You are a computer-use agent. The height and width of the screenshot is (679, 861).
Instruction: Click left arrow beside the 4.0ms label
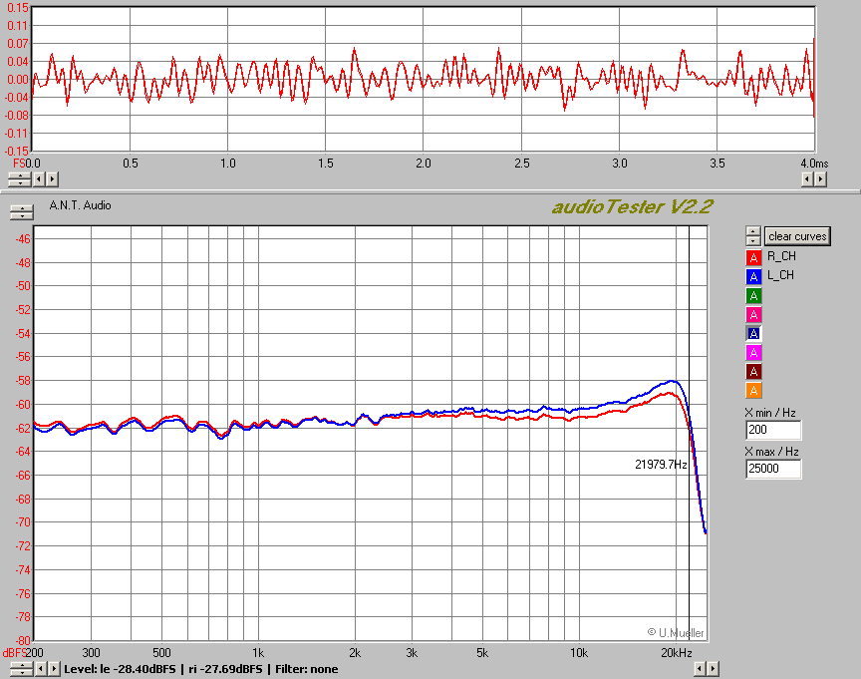pyautogui.click(x=807, y=179)
